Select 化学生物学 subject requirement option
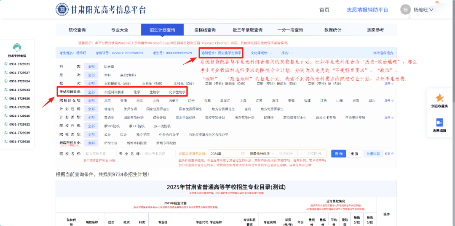The height and width of the screenshot is (226, 455). pyautogui.click(x=177, y=92)
